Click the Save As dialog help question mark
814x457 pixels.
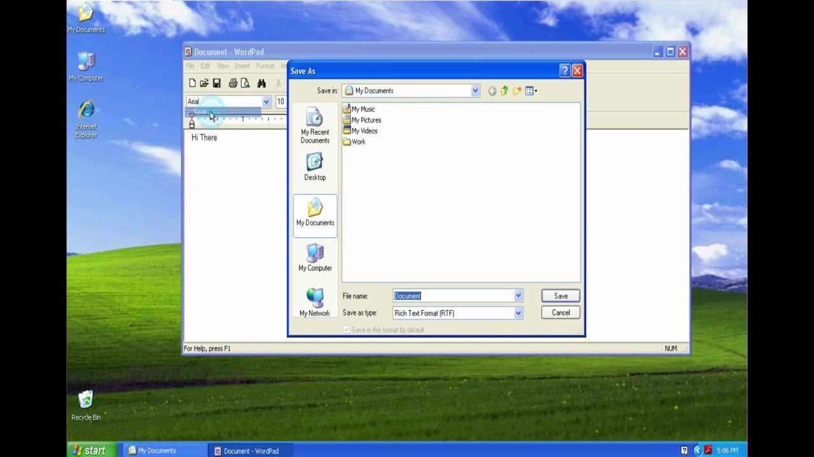click(564, 71)
